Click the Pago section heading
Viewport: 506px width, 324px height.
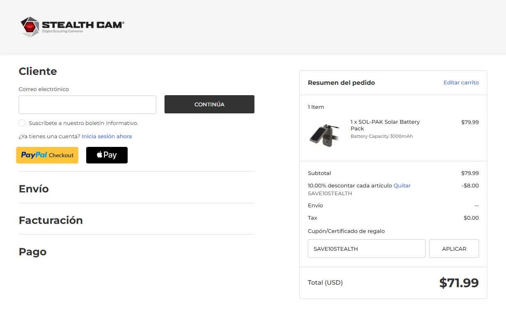[x=32, y=252]
